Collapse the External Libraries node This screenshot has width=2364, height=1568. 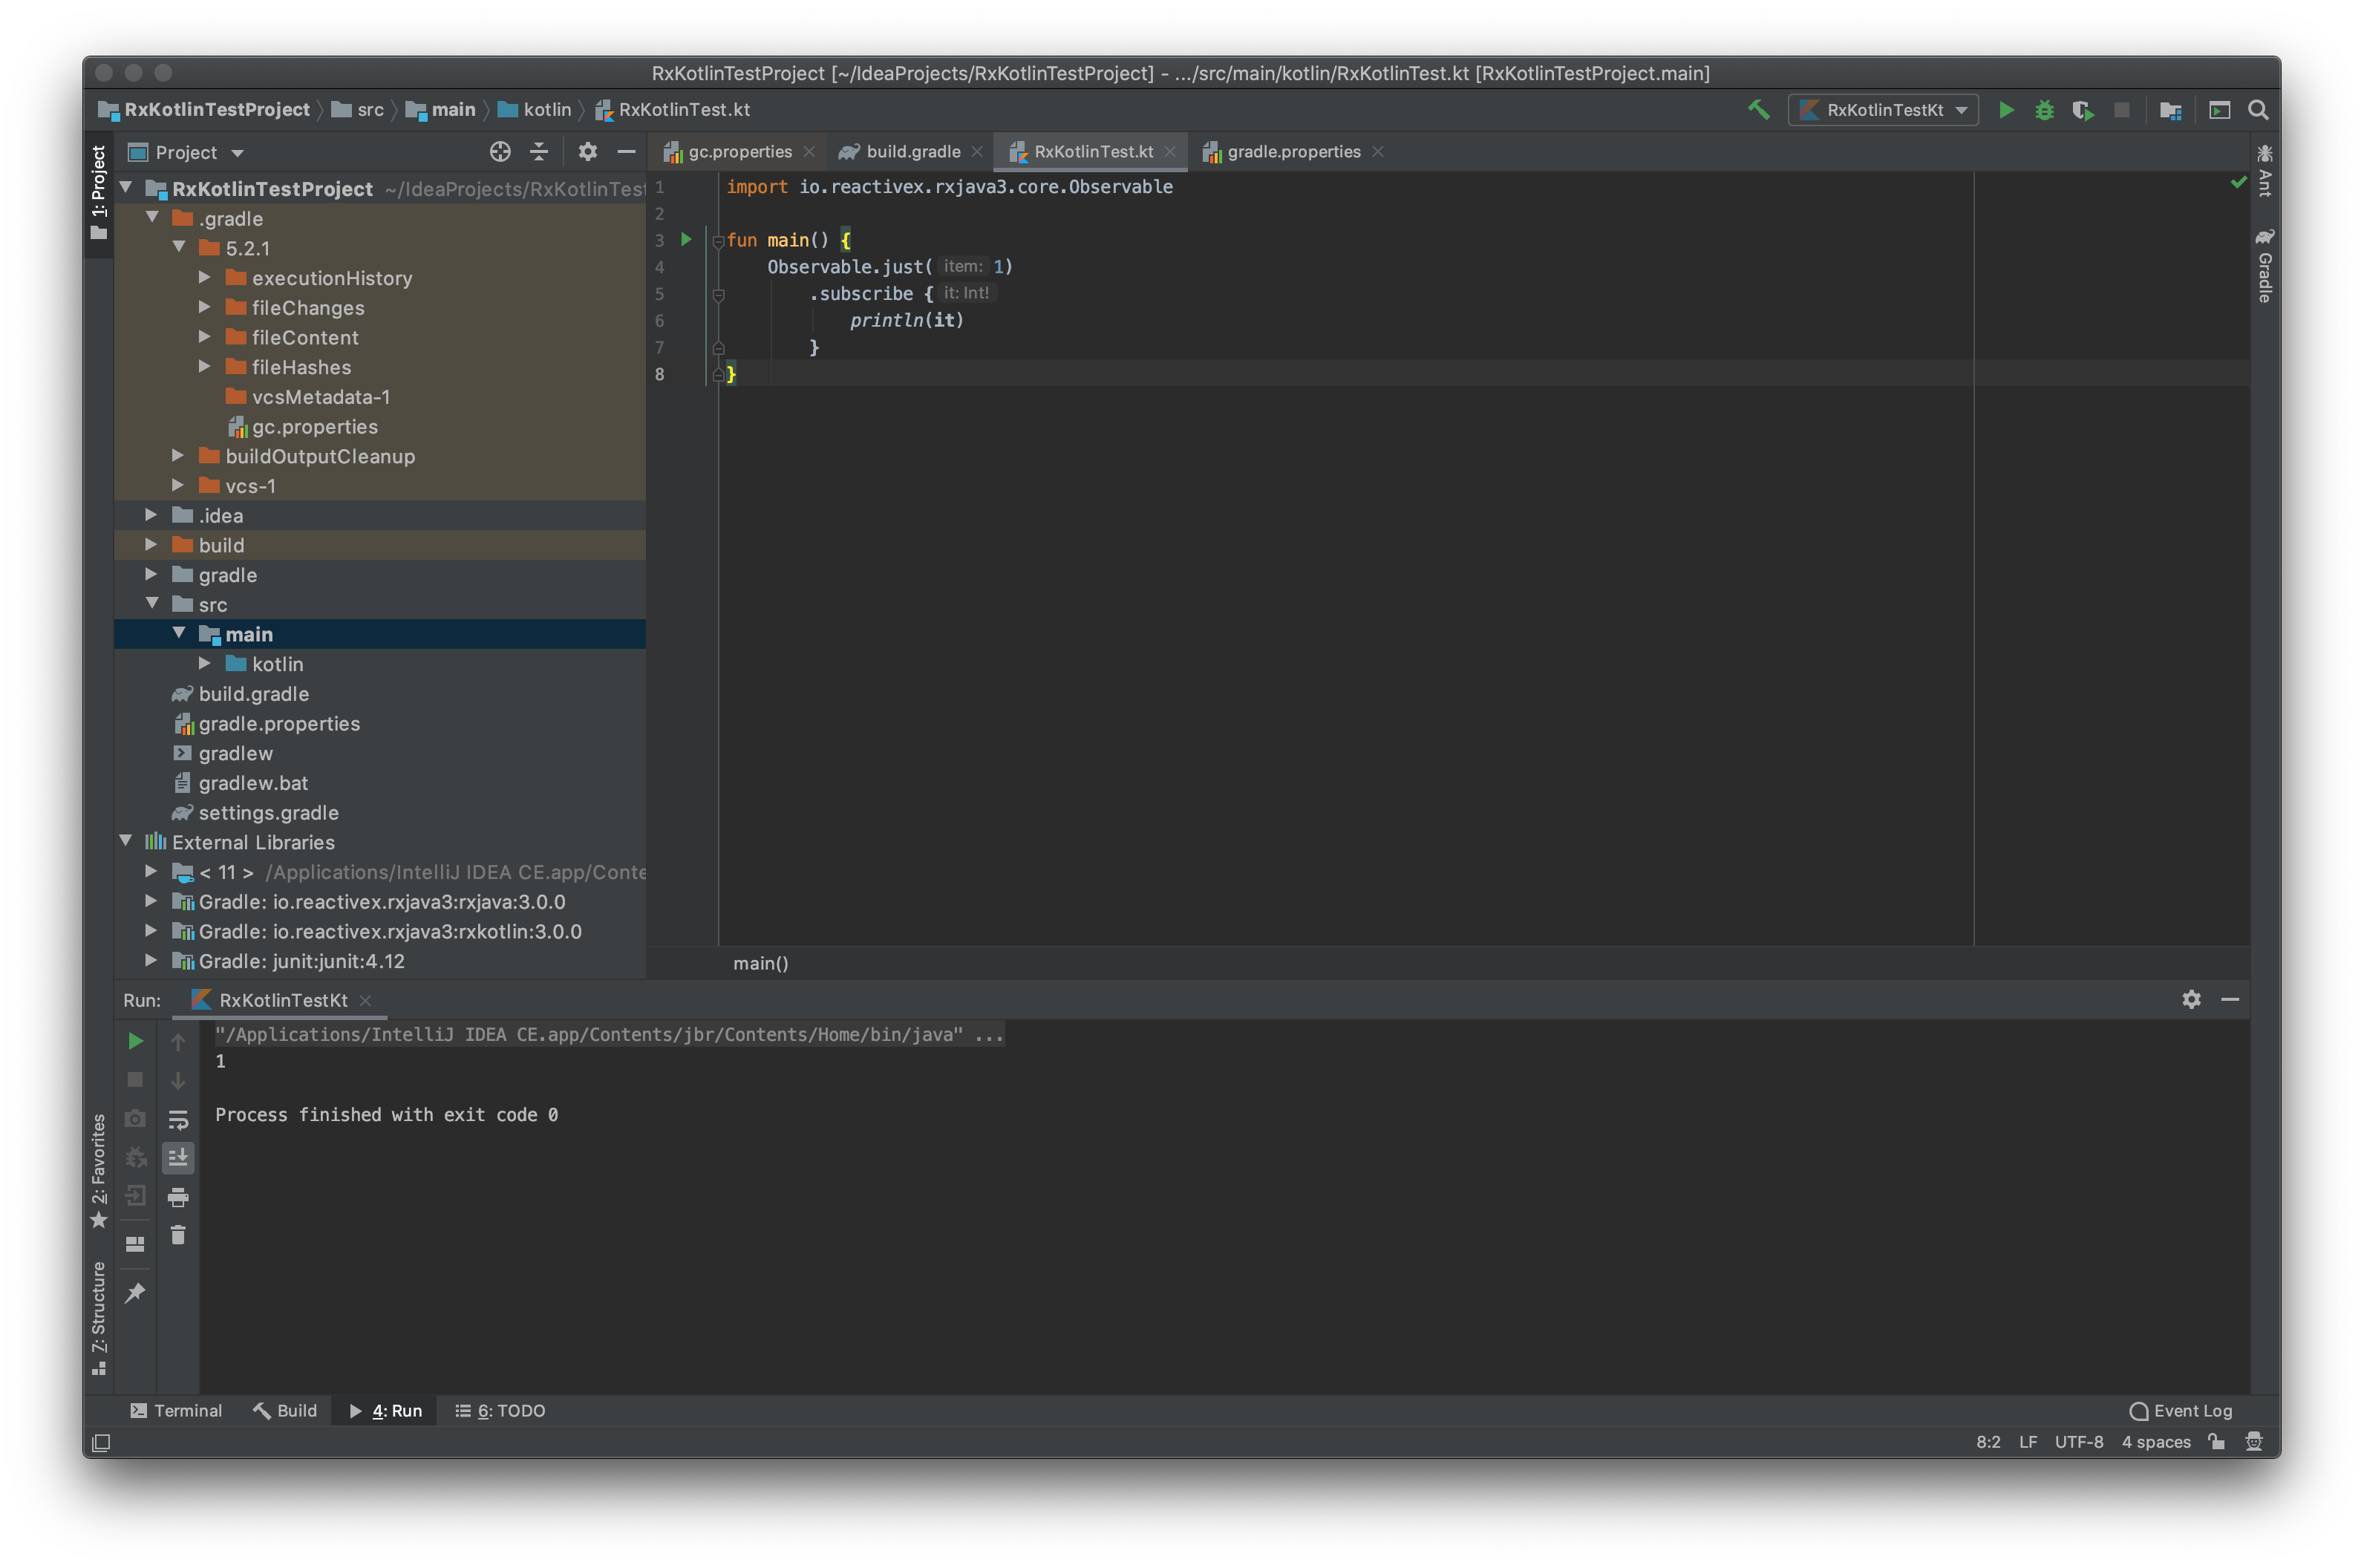tap(126, 841)
